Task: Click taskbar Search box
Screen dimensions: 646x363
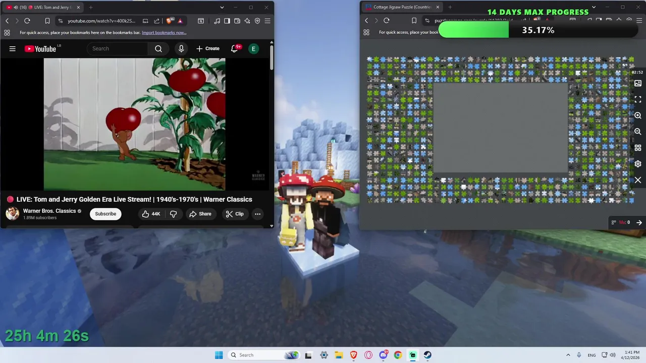Action: (263, 355)
